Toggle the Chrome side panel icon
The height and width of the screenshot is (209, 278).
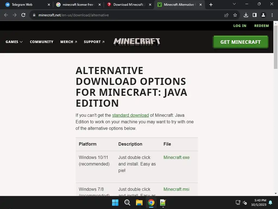[x=255, y=15]
